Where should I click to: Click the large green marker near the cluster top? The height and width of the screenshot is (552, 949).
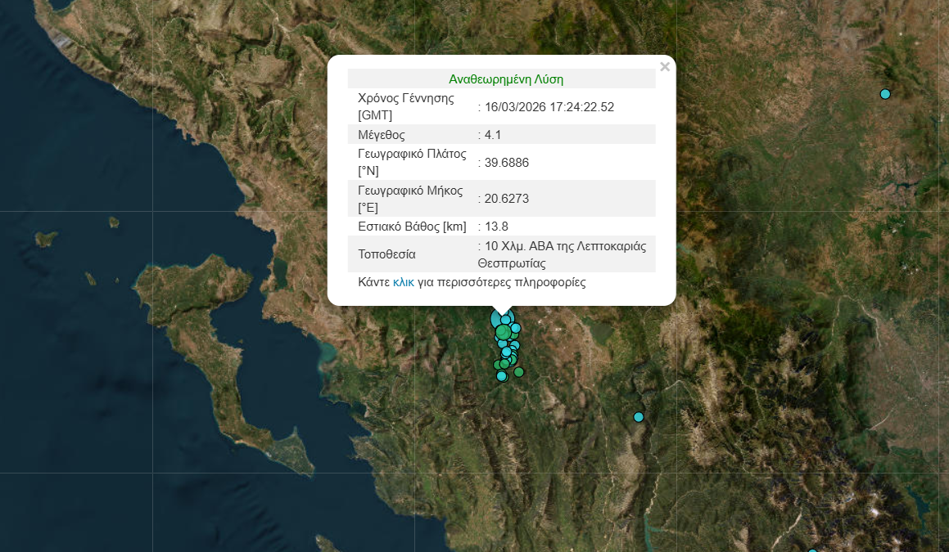click(503, 333)
